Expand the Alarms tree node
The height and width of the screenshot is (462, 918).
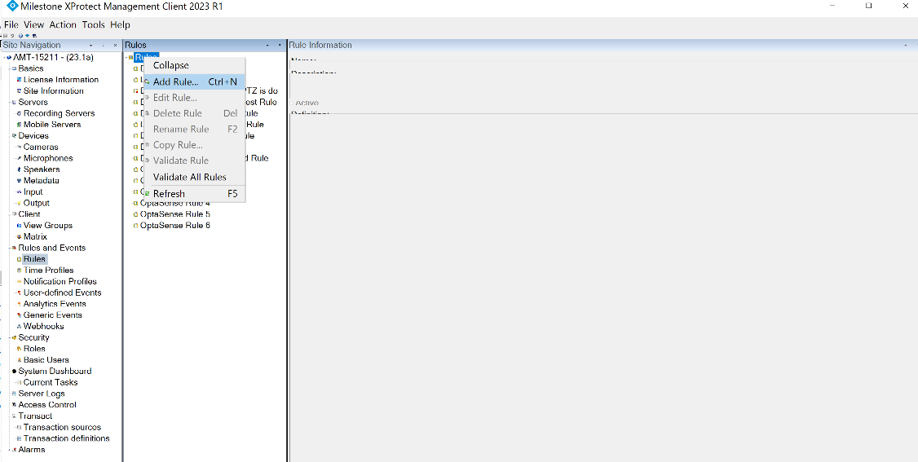click(x=9, y=450)
